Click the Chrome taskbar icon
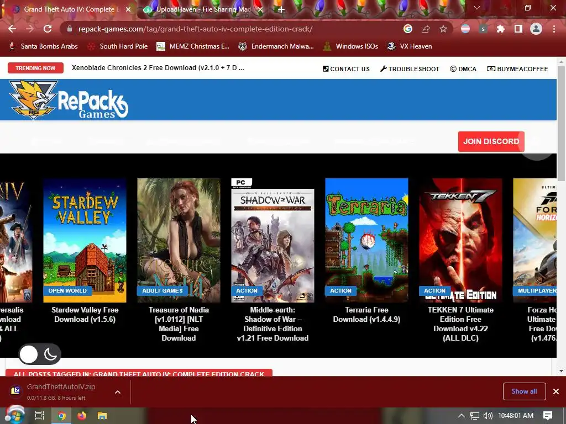This screenshot has height=424, width=566. 62,416
